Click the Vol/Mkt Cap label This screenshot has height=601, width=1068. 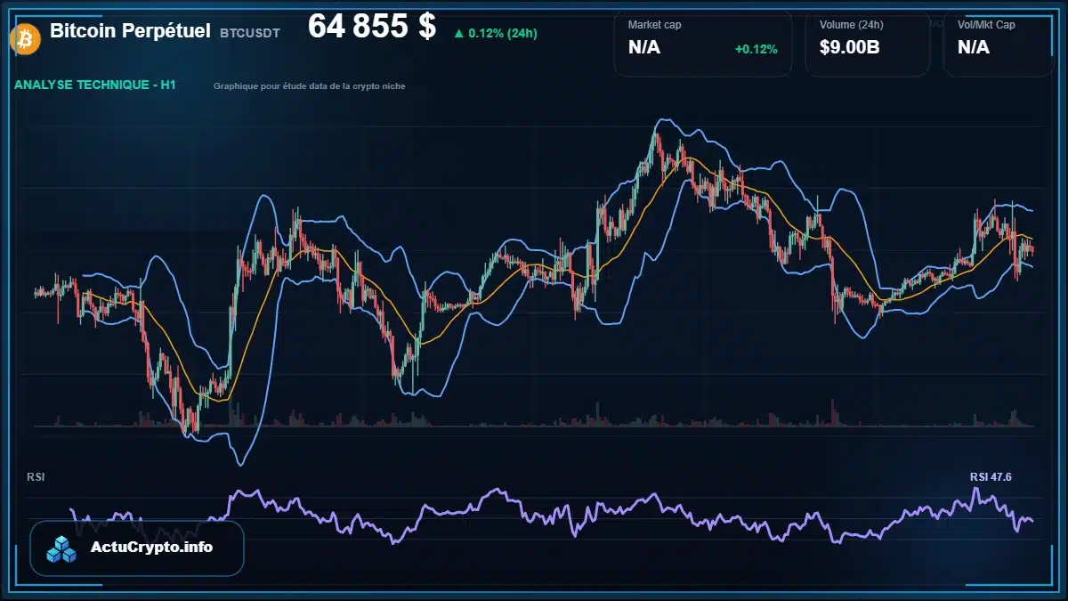(x=986, y=25)
